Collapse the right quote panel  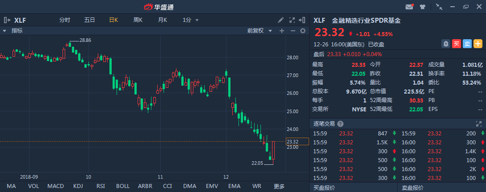pyautogui.click(x=303, y=20)
